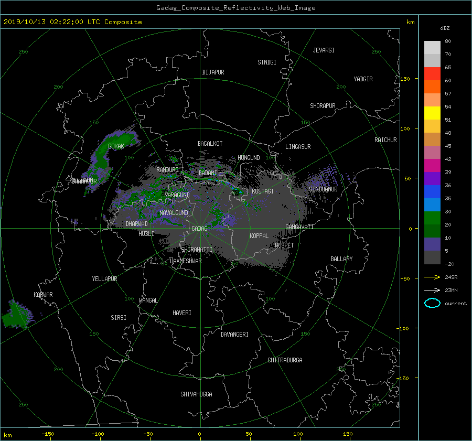Select the 'BADAMI' city label
This screenshot has width=472, height=441.
208,173
